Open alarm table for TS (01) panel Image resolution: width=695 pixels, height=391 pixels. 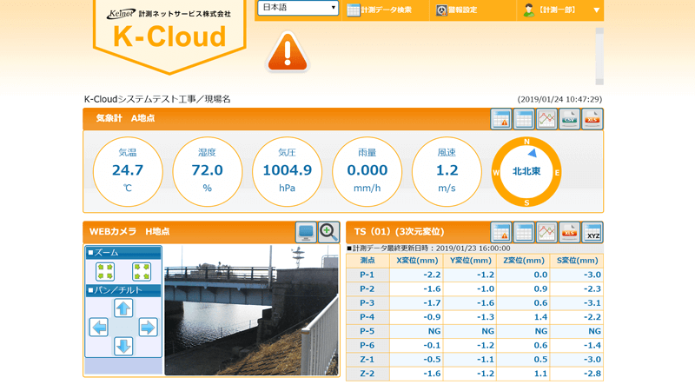point(501,232)
